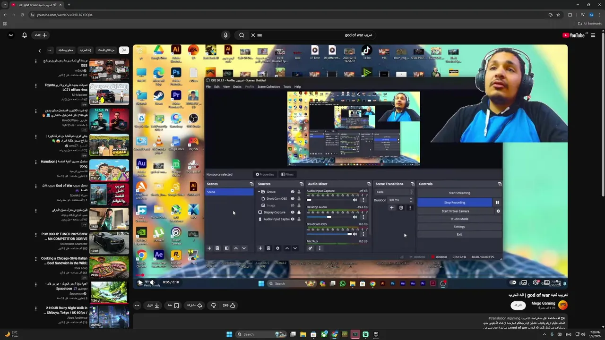Open a new Chrome tab
This screenshot has height=340, width=605.
pos(69,5)
